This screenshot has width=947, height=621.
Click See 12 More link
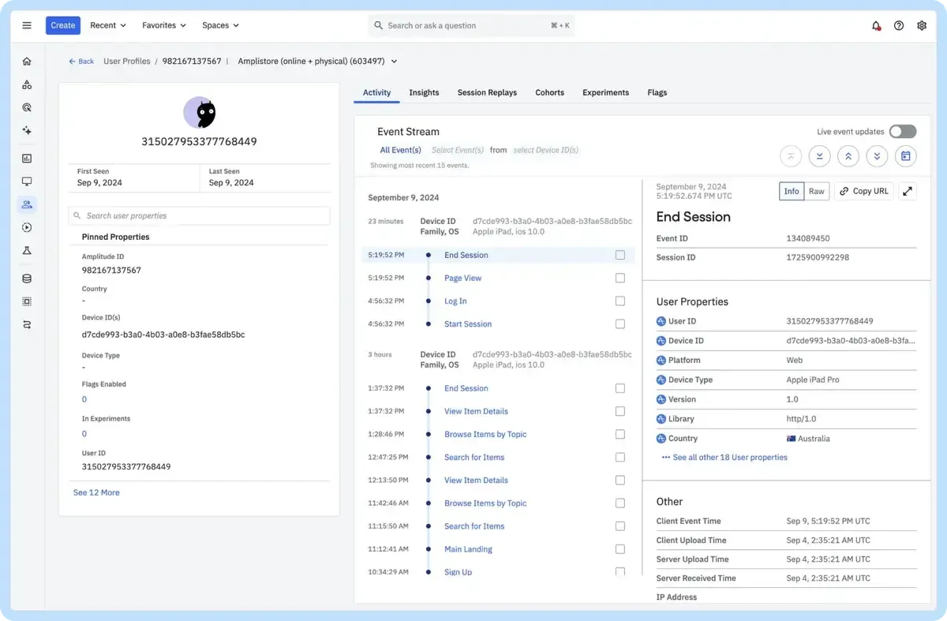click(x=96, y=492)
